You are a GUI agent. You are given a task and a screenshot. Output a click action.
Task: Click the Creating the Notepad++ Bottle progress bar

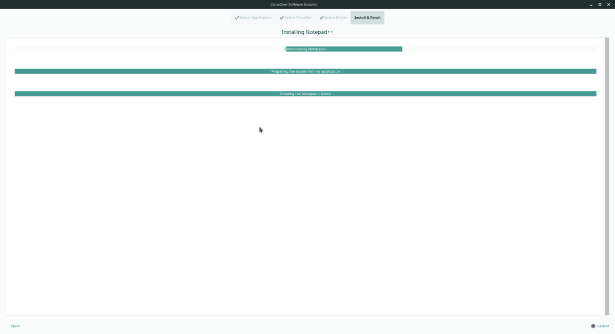(x=306, y=94)
